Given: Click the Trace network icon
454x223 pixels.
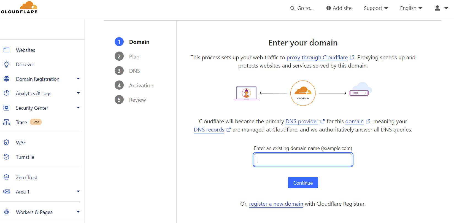Looking at the screenshot, I should pos(6,122).
